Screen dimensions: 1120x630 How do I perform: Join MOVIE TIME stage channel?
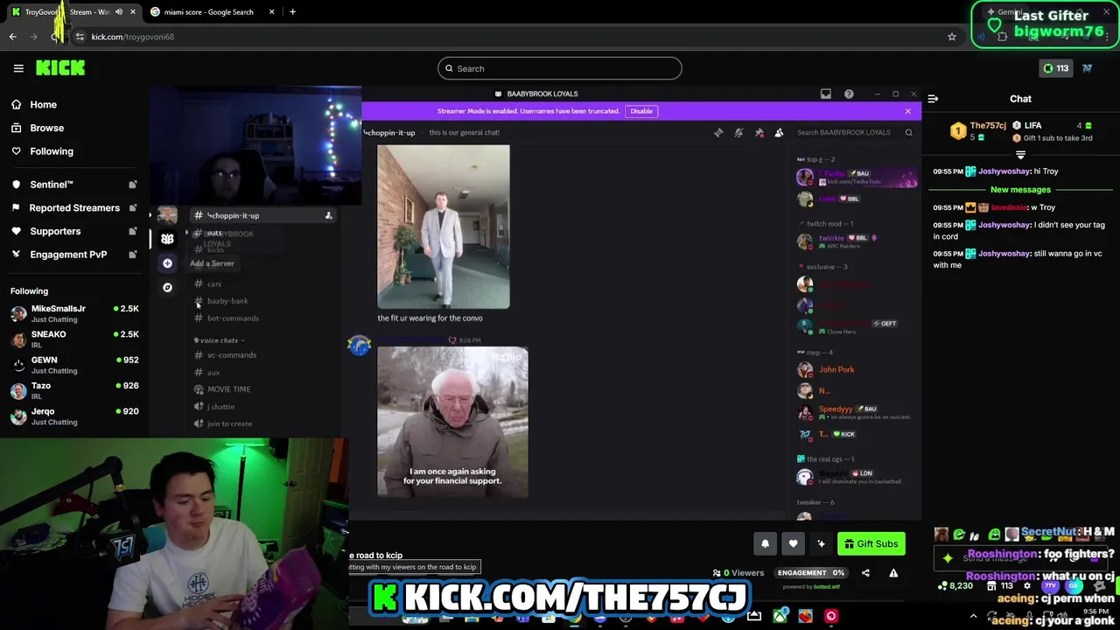pyautogui.click(x=228, y=389)
